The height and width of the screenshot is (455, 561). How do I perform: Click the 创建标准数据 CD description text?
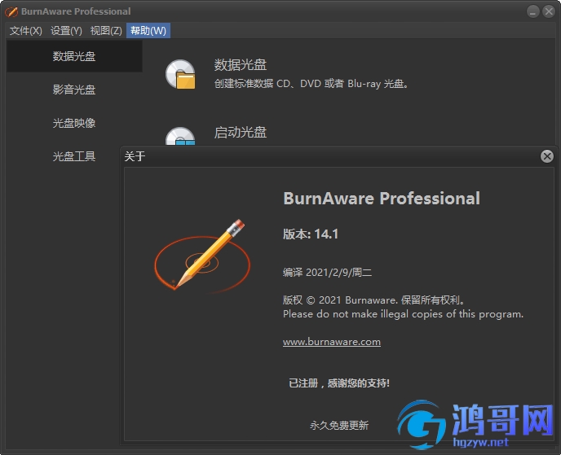pyautogui.click(x=311, y=84)
